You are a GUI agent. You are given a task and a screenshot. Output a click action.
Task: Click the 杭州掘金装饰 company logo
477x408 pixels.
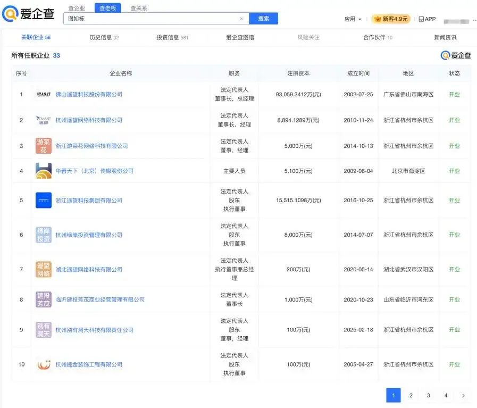tap(44, 364)
